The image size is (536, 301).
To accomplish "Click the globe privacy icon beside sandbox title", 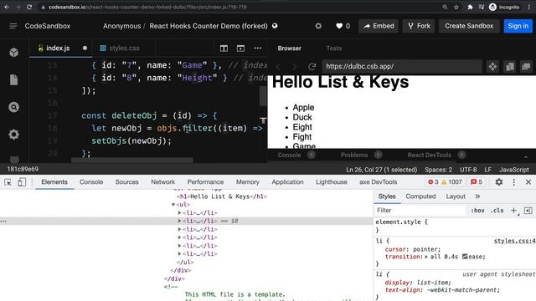I will tap(275, 26).
